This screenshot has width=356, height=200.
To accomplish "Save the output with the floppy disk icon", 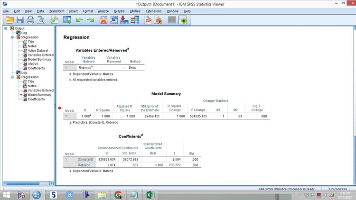I will 20,20.
